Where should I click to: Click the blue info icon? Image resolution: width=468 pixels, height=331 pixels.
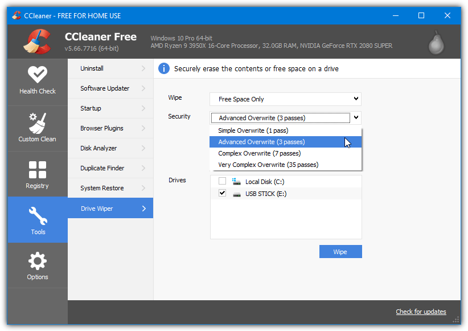[x=164, y=68]
